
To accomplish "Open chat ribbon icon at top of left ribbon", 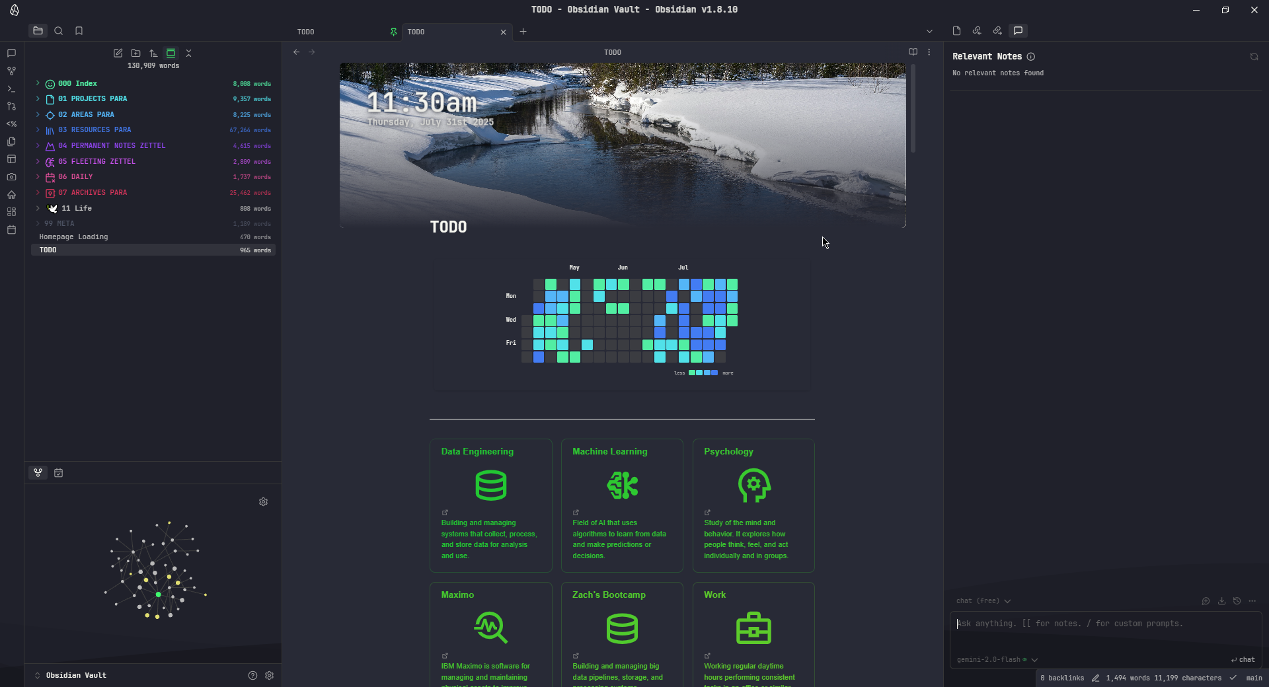I will pos(11,53).
